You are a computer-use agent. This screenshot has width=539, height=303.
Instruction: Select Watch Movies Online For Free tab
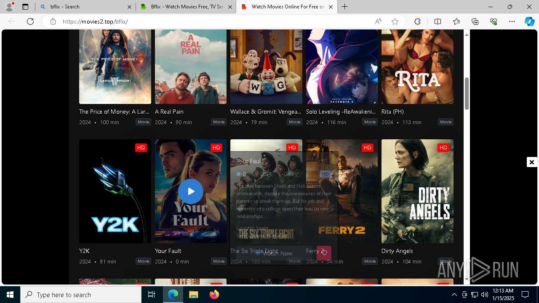pyautogui.click(x=287, y=7)
